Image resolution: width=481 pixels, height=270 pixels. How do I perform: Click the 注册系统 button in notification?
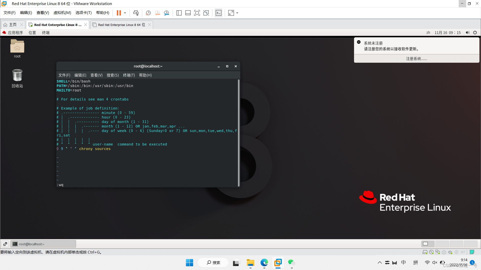(416, 58)
